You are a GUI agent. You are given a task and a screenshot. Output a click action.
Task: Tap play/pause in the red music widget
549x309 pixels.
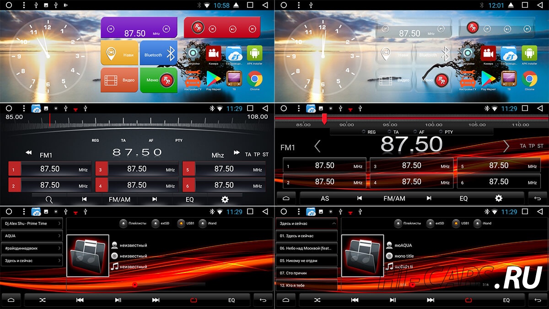coord(232,29)
